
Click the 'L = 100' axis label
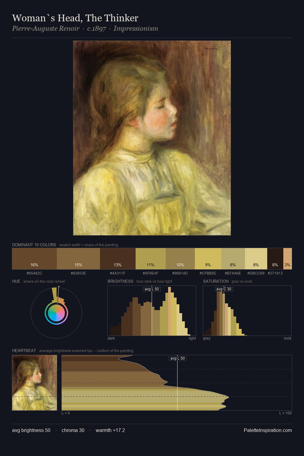[x=285, y=413]
